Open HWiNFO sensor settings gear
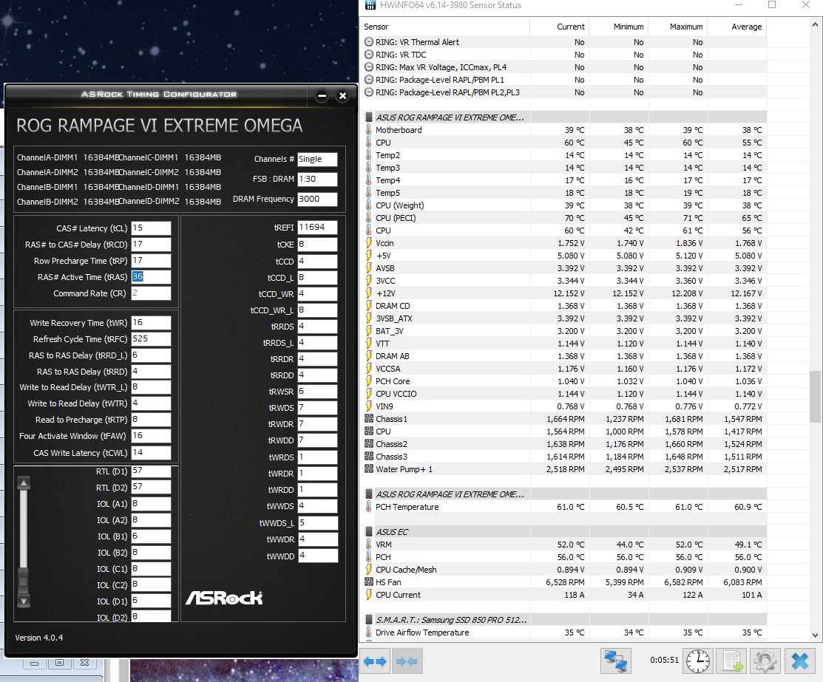 (x=765, y=661)
